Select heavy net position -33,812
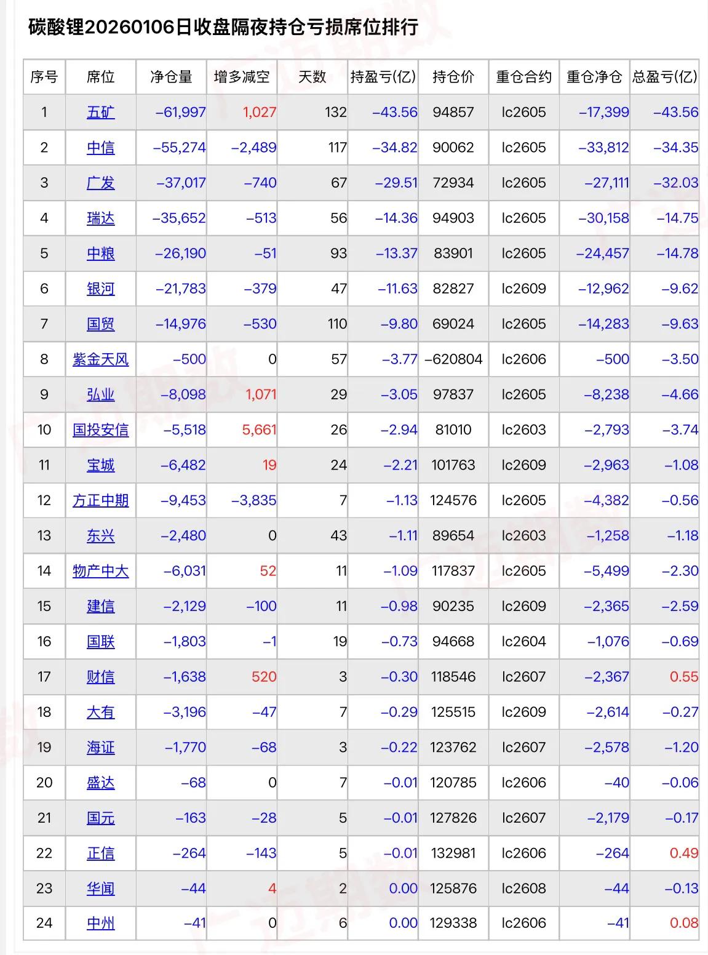 coord(604,148)
